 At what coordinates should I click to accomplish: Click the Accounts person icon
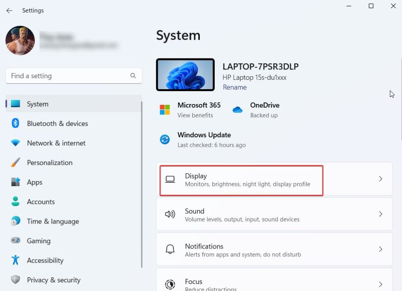[15, 201]
